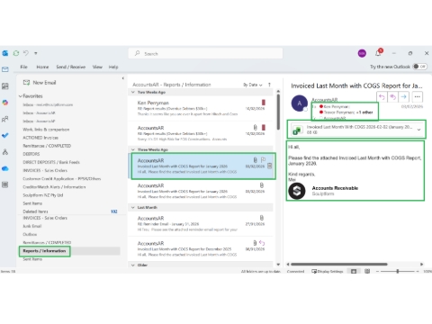Open the Junk Email folder

32,226
